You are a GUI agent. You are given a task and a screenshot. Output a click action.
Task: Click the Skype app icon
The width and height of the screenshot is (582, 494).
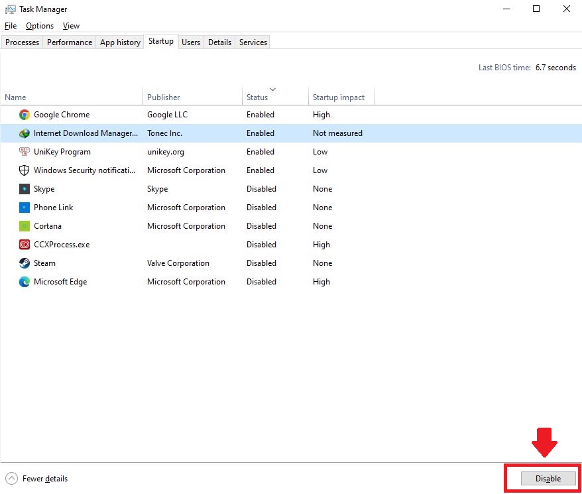click(24, 189)
